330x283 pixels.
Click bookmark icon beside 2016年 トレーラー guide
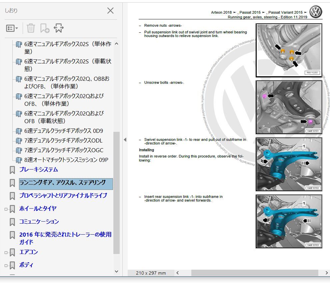click(12, 235)
